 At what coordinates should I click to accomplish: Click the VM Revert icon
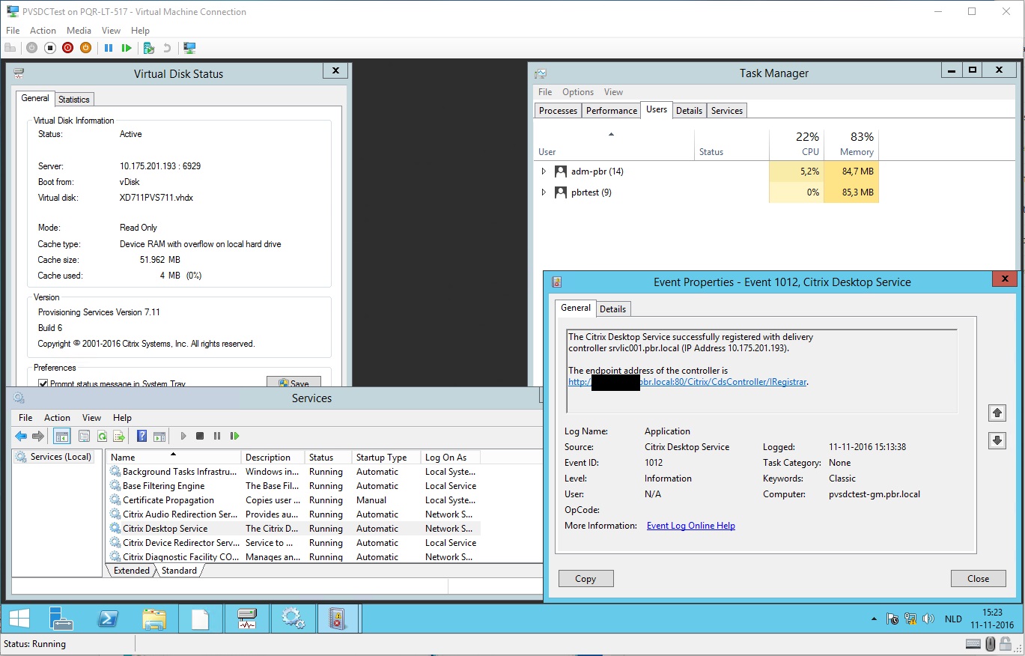point(167,48)
